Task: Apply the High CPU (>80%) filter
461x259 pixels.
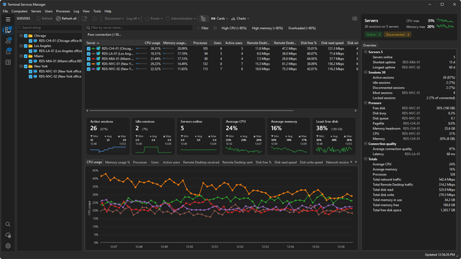Action: [234, 28]
